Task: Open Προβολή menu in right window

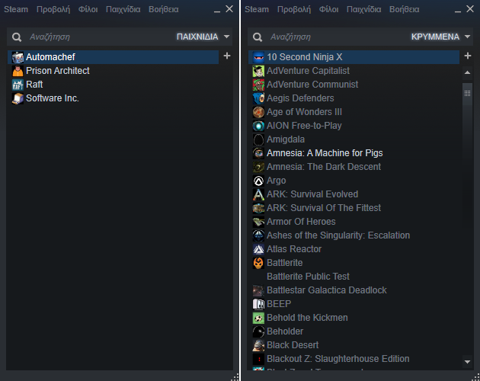Action: (x=294, y=9)
